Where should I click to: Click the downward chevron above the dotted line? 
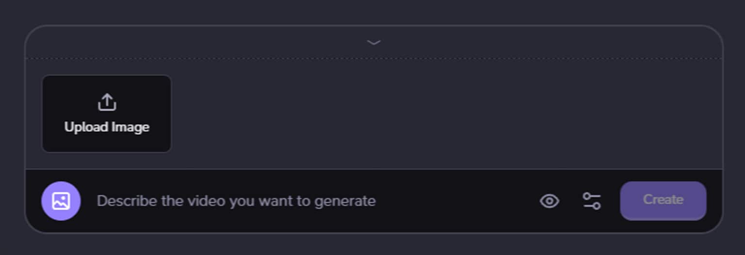(373, 43)
